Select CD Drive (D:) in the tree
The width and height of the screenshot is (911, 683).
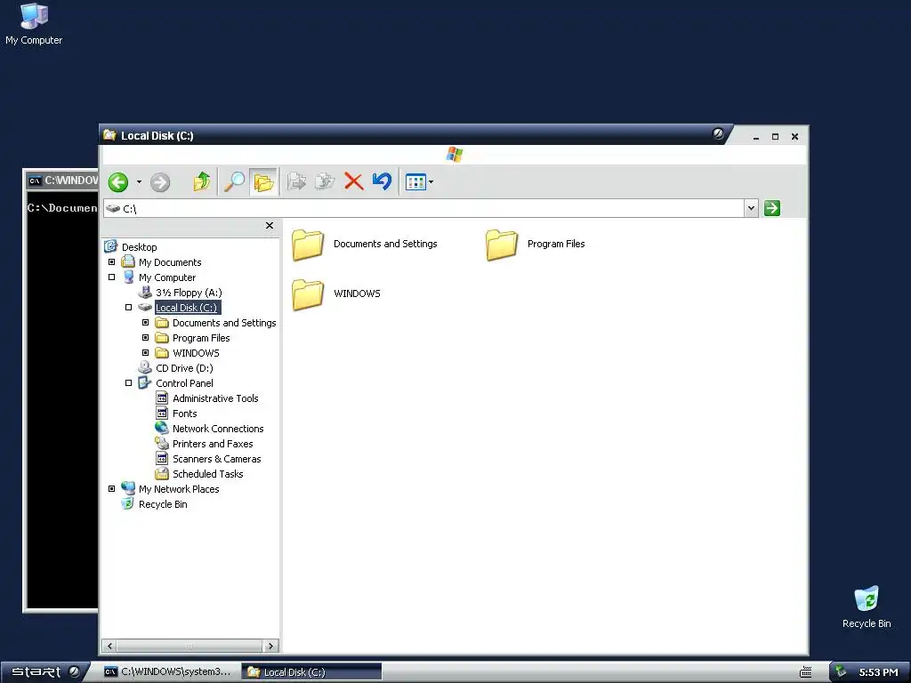[x=184, y=367]
